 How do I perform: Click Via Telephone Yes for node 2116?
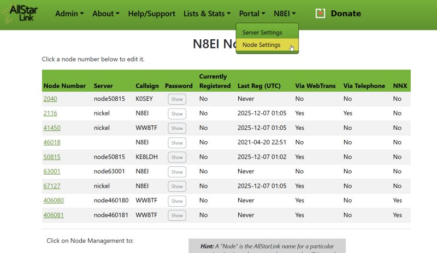tap(347, 113)
